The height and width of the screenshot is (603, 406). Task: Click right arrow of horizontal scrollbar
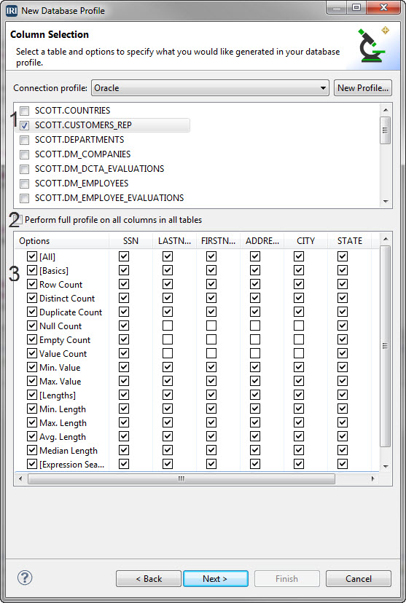(372, 478)
